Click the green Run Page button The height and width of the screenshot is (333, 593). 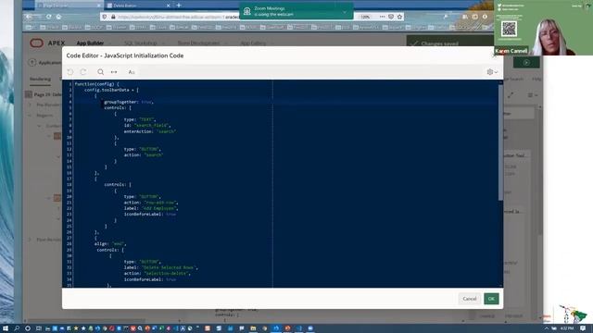526,62
